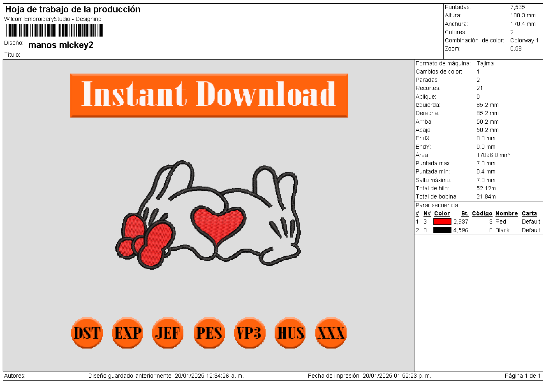Click the "Color" column header
Image resolution: width=546 pixels, height=381 pixels.
pos(442,213)
